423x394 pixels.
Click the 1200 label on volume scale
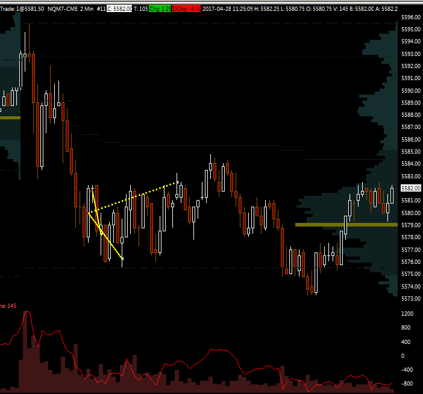[407, 314]
